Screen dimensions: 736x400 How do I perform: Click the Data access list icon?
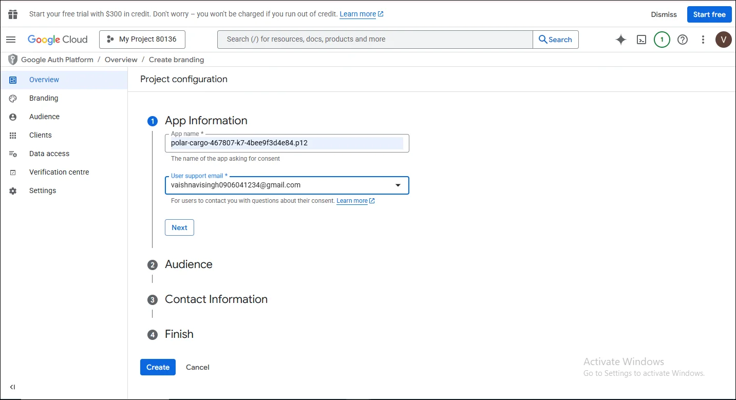(13, 154)
